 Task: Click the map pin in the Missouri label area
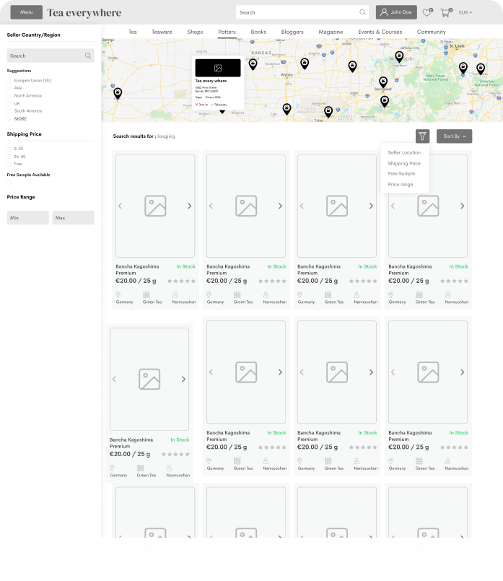point(399,57)
